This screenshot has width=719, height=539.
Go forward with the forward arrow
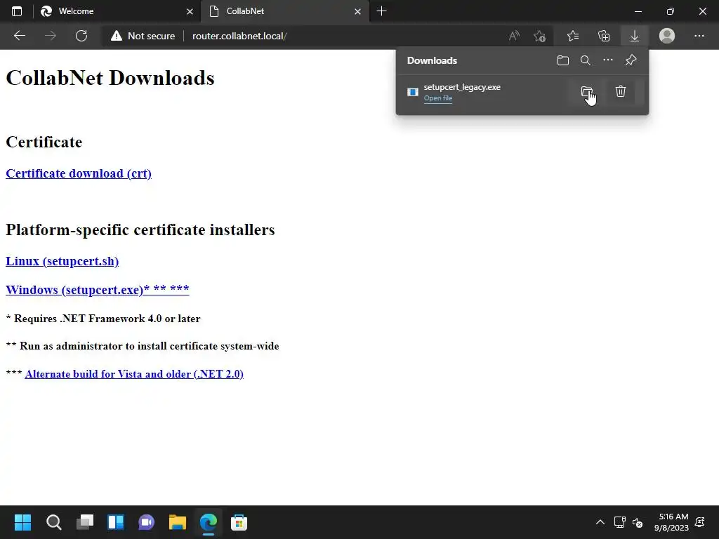point(51,36)
